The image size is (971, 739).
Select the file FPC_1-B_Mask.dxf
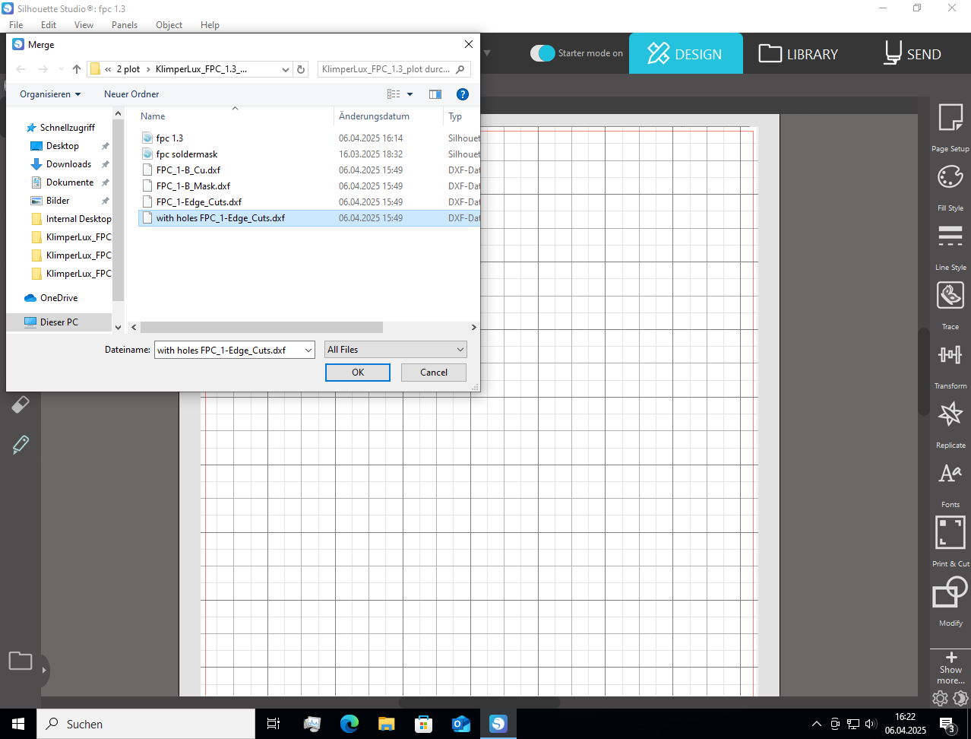tap(193, 186)
